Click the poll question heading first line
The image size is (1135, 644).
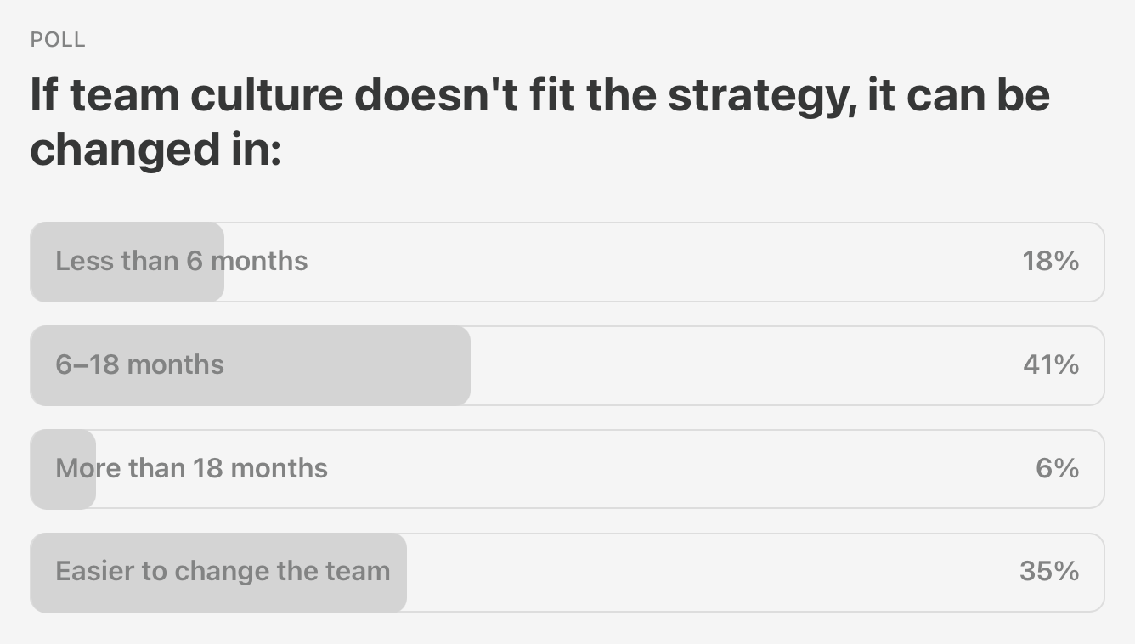pyautogui.click(x=540, y=95)
